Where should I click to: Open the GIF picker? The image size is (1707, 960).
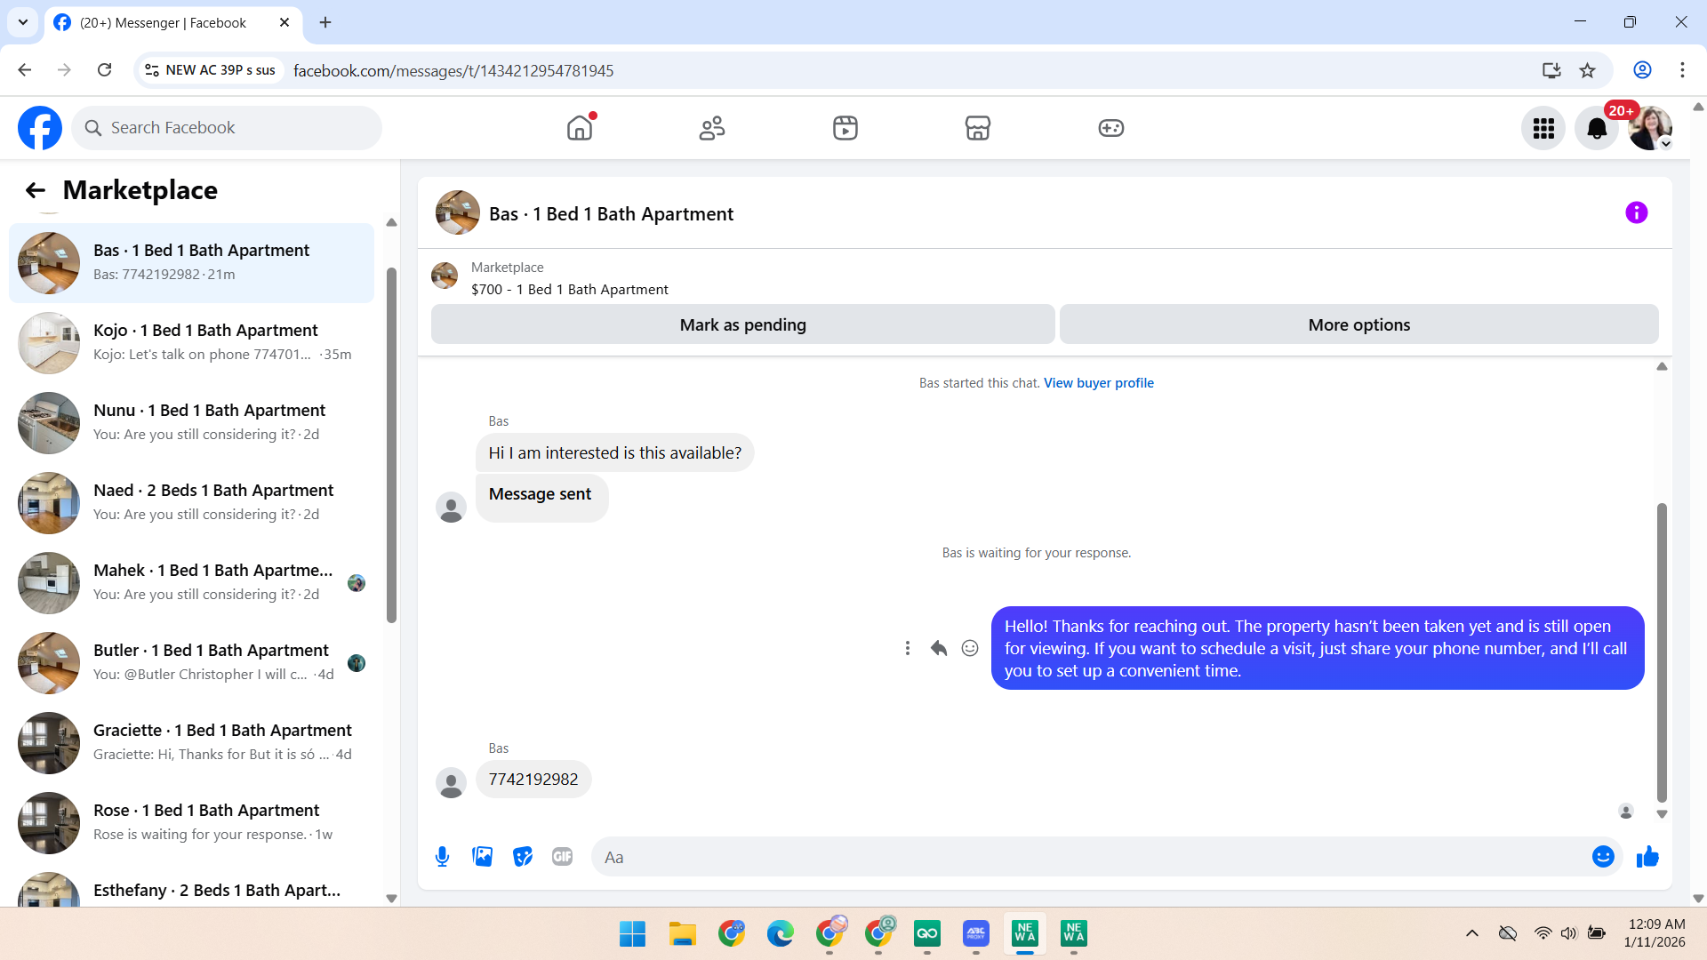[x=562, y=857]
